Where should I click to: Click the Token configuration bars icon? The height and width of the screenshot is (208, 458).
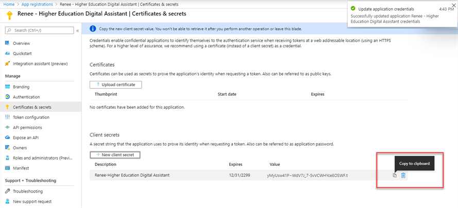[x=8, y=117]
